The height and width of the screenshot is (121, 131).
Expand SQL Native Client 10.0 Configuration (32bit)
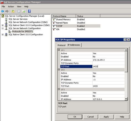[3, 25]
